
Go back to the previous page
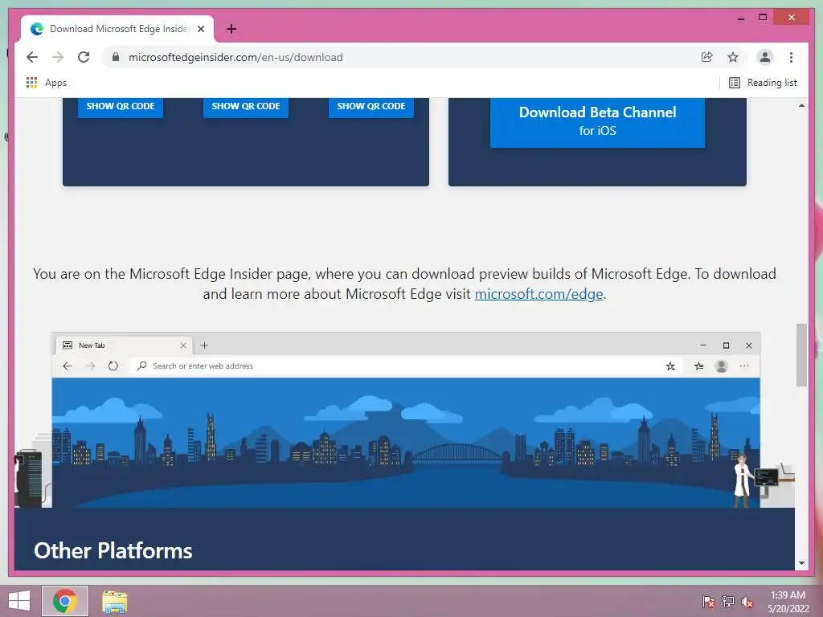pos(32,57)
